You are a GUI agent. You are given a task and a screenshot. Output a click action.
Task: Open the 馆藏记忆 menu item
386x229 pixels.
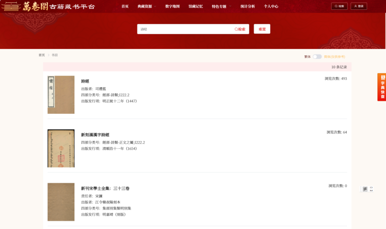(x=196, y=6)
